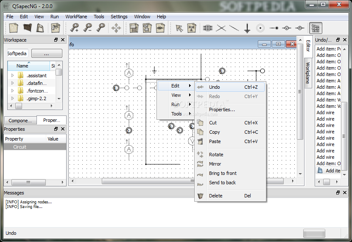Sort by the Name column header
352x242 pixels.
pos(29,66)
